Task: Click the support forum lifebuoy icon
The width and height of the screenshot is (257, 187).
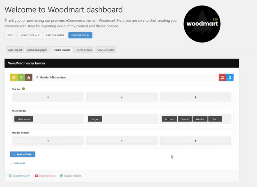Action: [x=62, y=176]
